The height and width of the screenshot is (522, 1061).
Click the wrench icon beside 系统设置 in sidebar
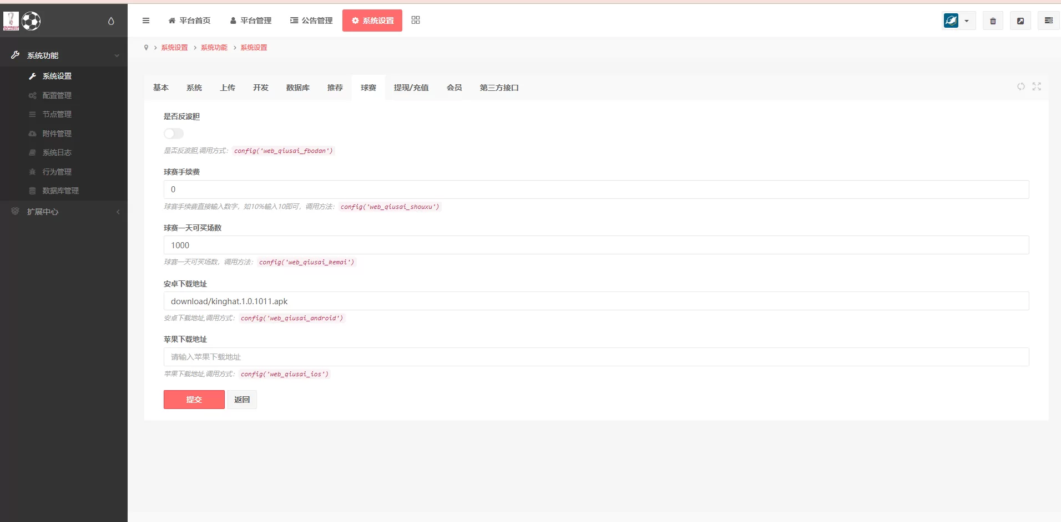(x=32, y=76)
